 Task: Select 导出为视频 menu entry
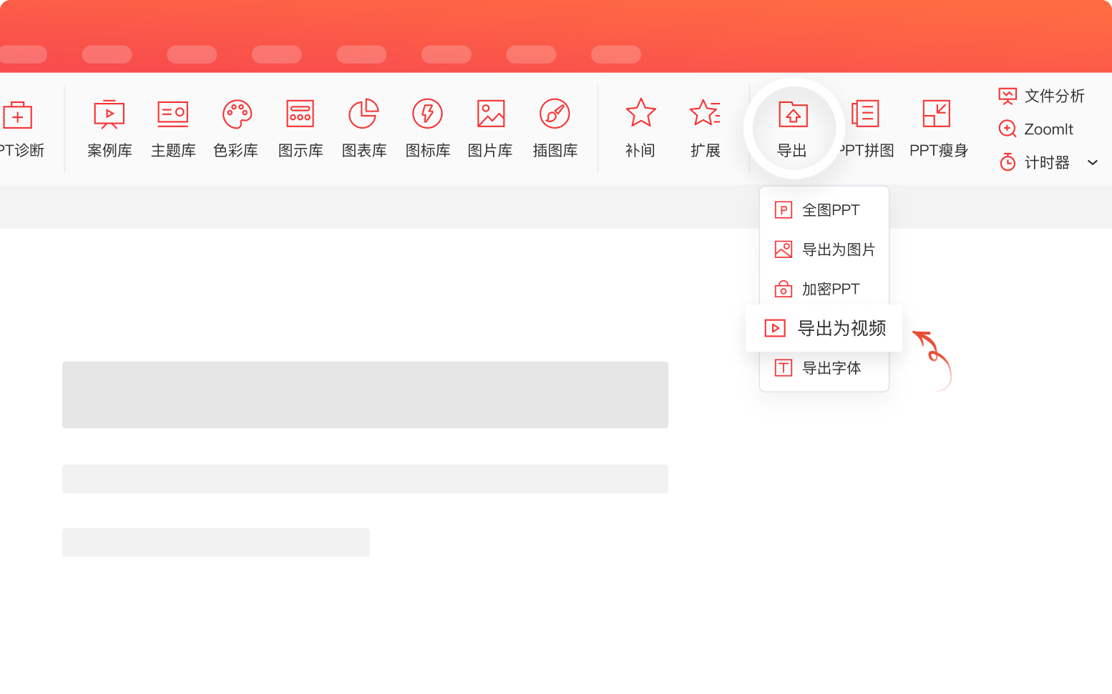click(x=824, y=328)
